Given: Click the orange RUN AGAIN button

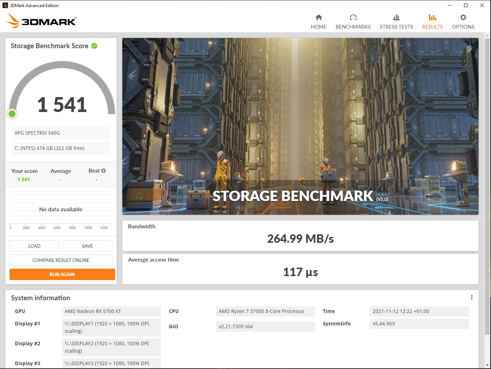Looking at the screenshot, I should pyautogui.click(x=62, y=274).
